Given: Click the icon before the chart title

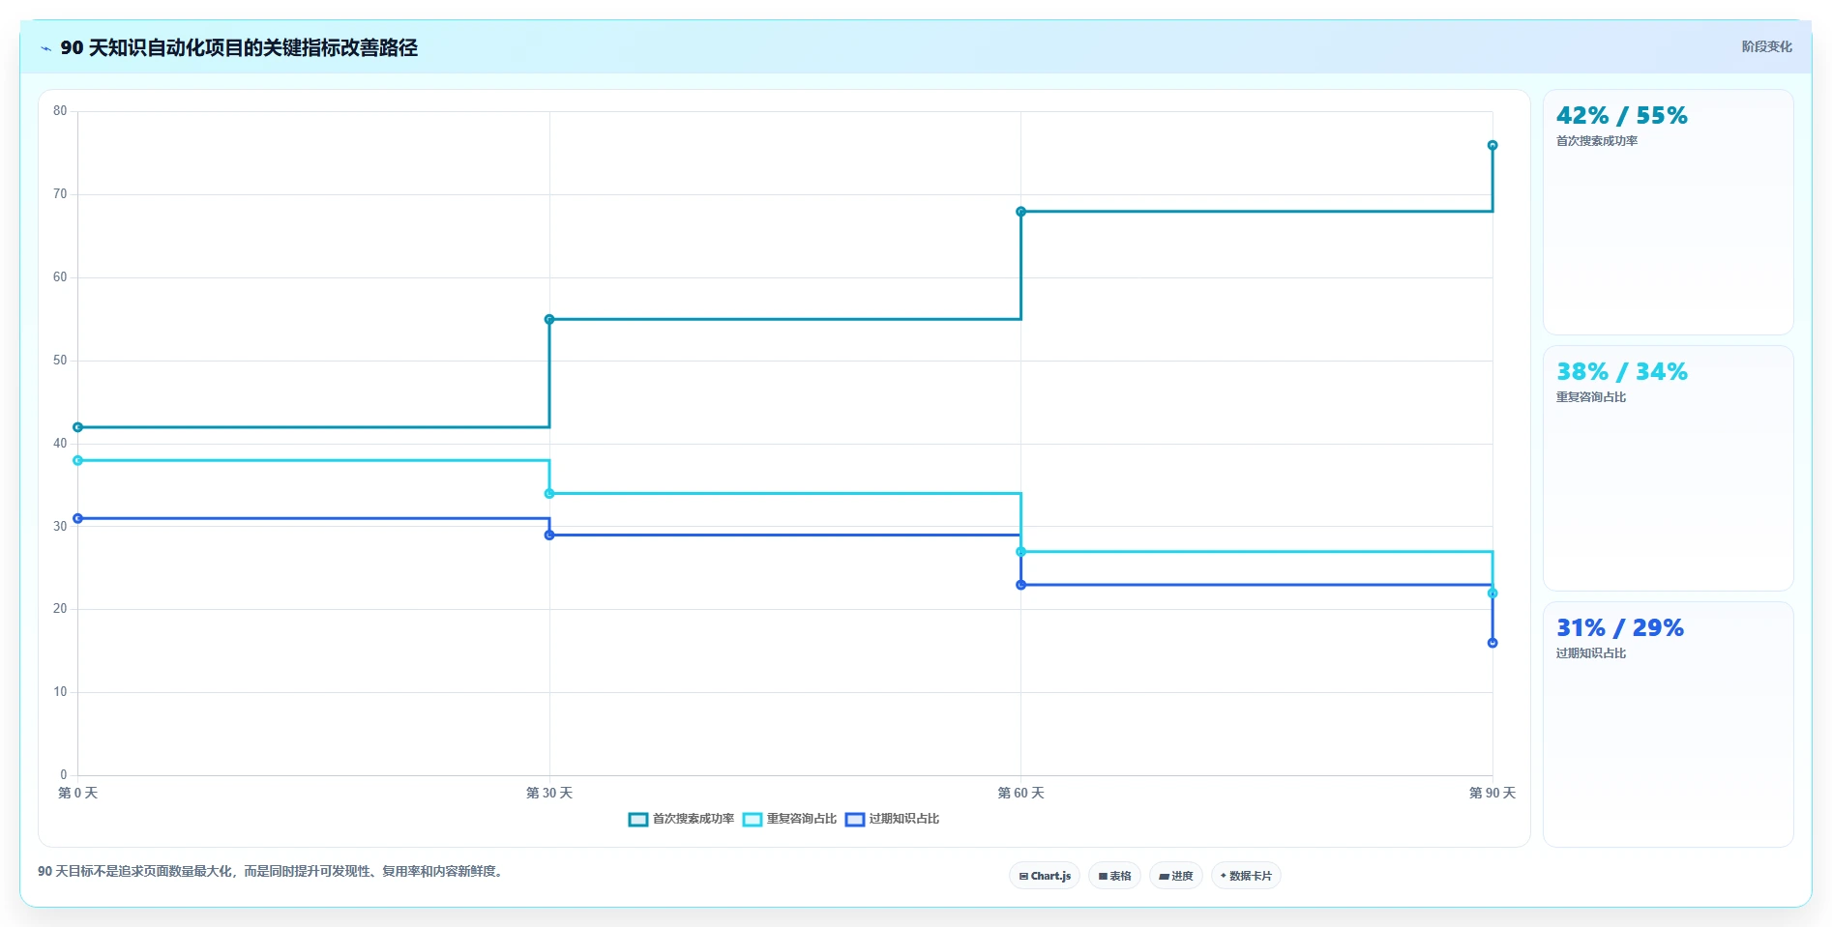Looking at the screenshot, I should click(45, 48).
